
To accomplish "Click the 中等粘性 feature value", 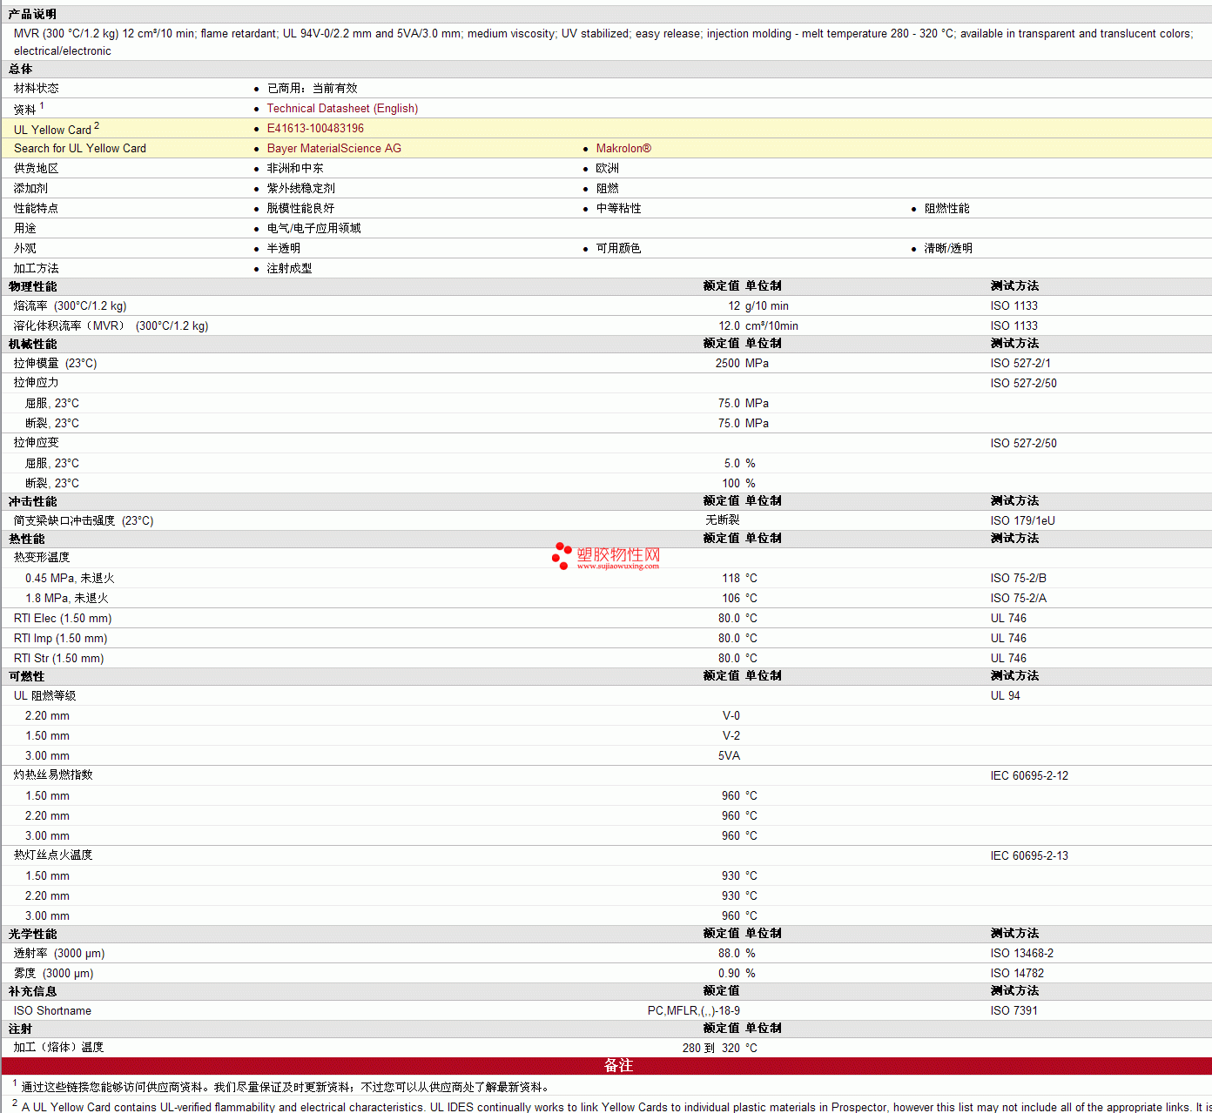I will click(618, 209).
